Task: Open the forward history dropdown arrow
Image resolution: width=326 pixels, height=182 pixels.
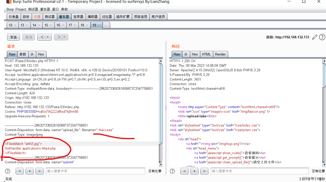Action: tap(64, 37)
